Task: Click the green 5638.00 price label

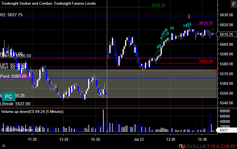Action: (158, 5)
